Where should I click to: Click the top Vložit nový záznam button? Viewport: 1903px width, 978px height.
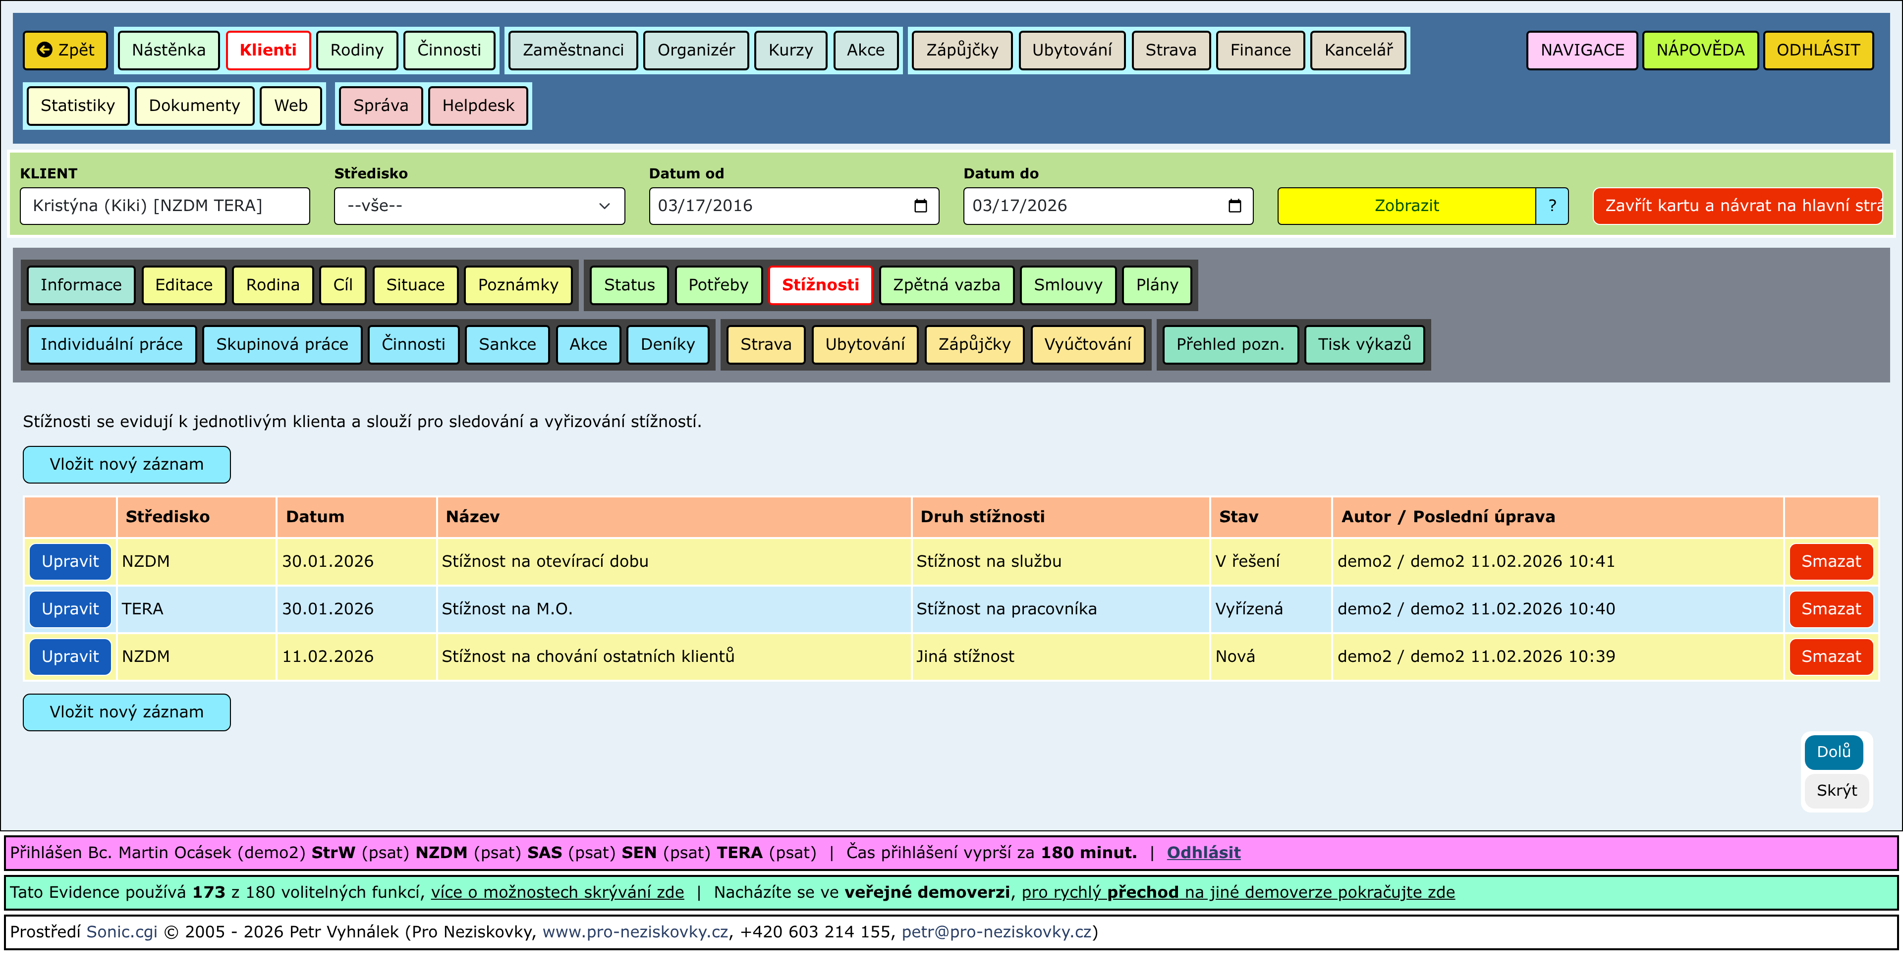(x=126, y=465)
